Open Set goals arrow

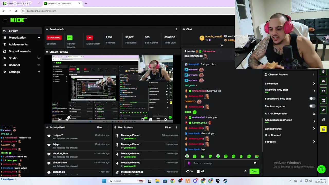pos(314,142)
